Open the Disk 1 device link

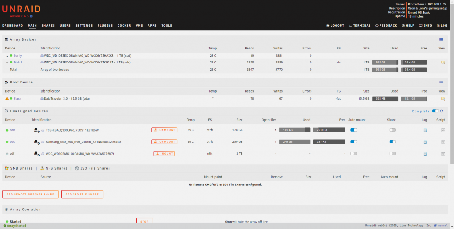pos(18,63)
